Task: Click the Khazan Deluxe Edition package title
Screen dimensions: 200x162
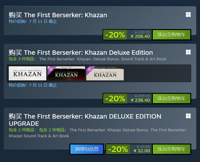Action: click(81, 52)
